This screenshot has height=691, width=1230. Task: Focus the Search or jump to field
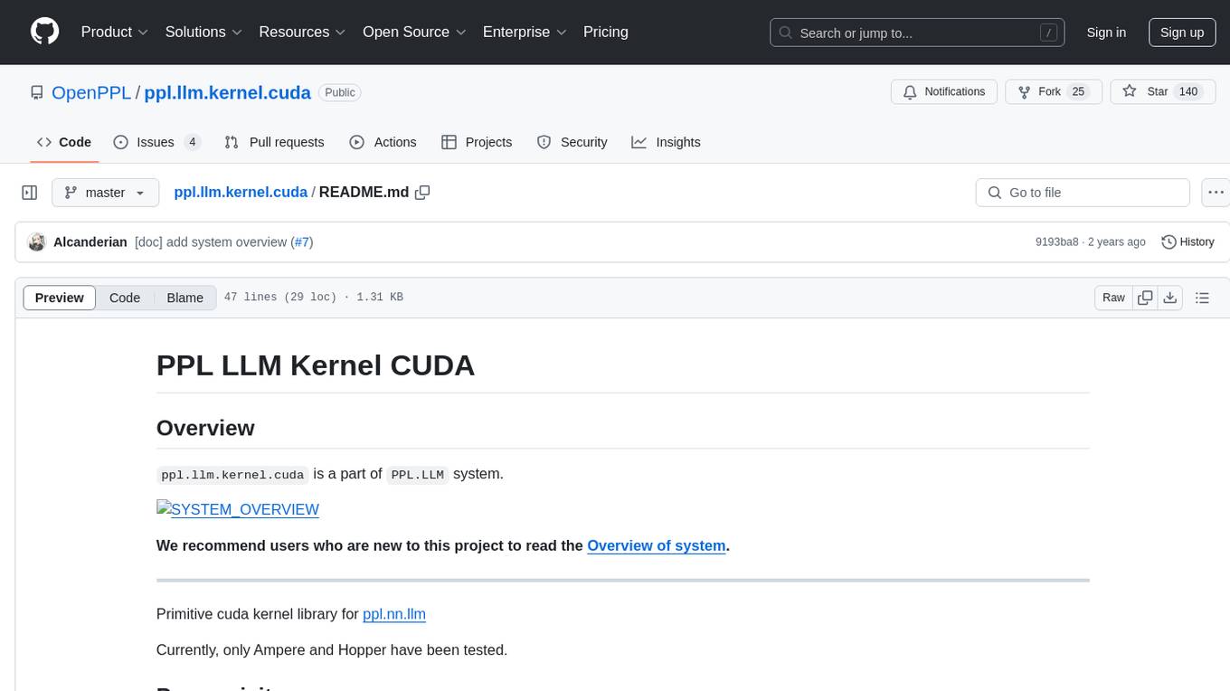coord(917,33)
